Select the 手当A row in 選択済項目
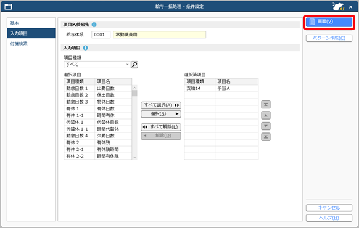Image resolution: width=359 pixels, height=228 pixels. [x=221, y=88]
